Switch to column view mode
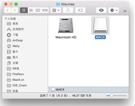The width and height of the screenshot is (135, 106). tap(38, 10)
